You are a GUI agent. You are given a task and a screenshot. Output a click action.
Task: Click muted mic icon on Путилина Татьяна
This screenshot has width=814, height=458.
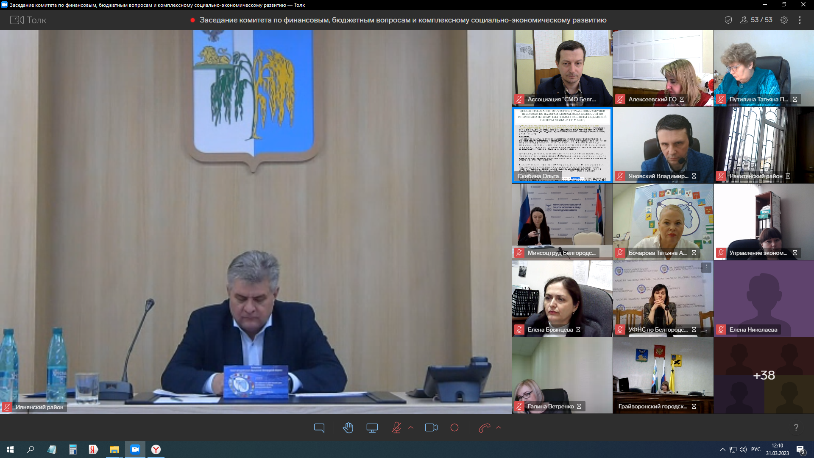[x=721, y=99]
